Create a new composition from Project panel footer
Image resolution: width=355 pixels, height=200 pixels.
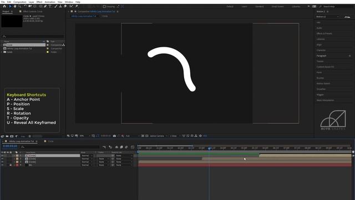tap(12, 136)
